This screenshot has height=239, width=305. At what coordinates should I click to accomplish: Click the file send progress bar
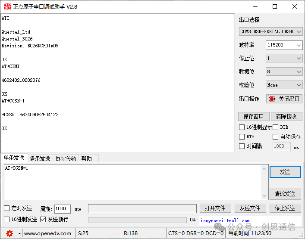click(137, 220)
